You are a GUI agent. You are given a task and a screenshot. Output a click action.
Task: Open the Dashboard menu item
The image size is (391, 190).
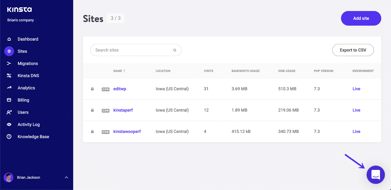28,39
